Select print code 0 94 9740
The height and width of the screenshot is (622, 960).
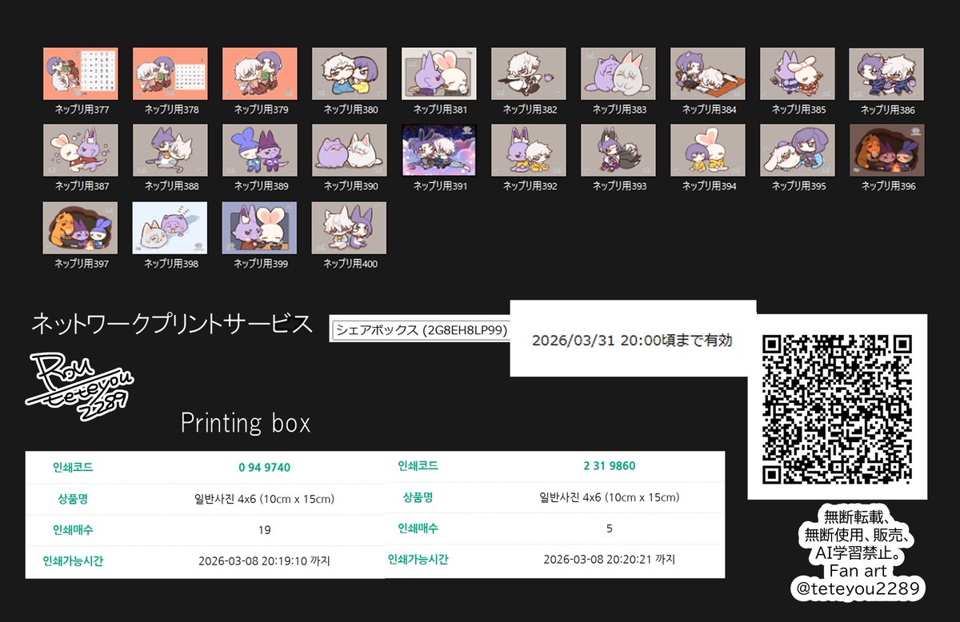(264, 467)
